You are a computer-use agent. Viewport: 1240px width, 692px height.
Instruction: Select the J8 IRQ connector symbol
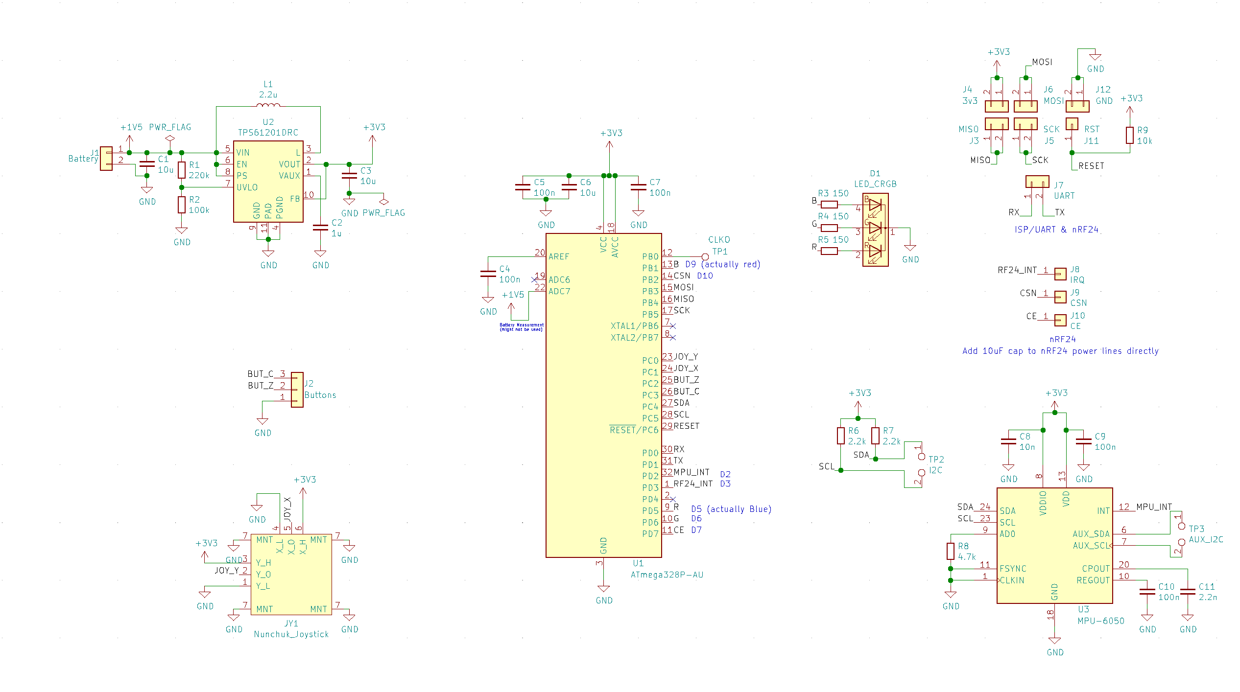pos(1060,274)
